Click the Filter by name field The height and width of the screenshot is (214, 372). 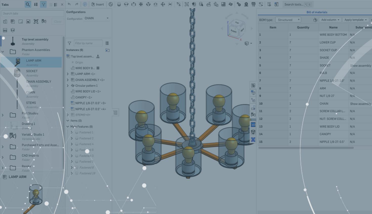click(88, 43)
